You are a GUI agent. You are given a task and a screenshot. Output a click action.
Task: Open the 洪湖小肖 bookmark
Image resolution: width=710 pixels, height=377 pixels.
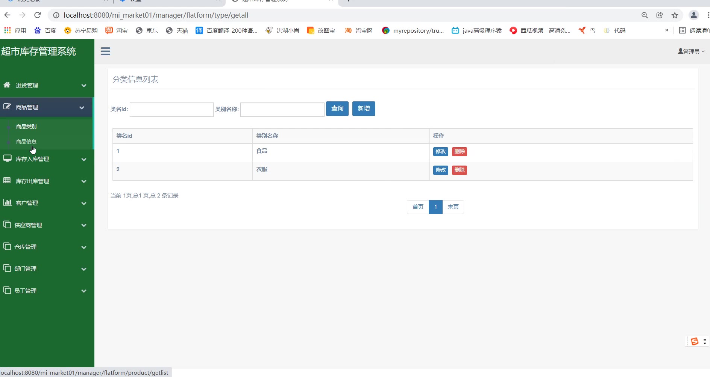tap(282, 30)
